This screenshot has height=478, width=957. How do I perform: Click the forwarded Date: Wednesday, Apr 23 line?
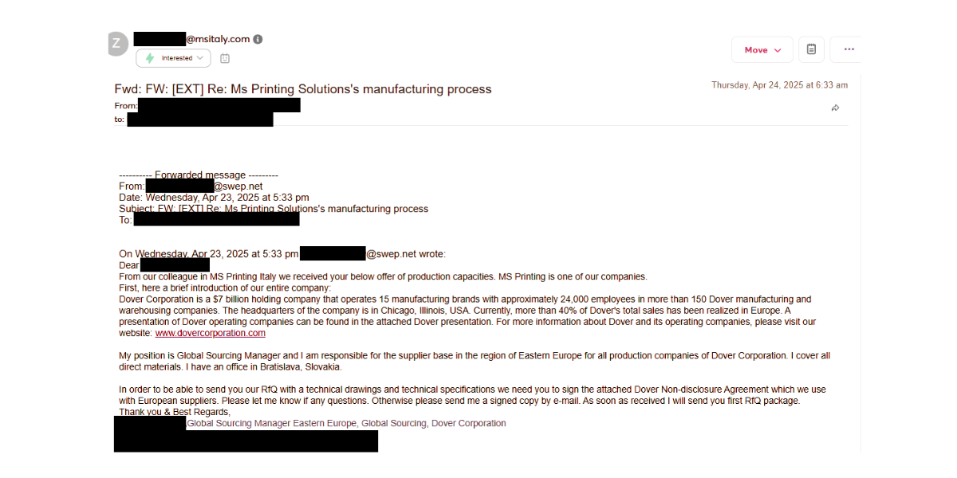coord(214,198)
